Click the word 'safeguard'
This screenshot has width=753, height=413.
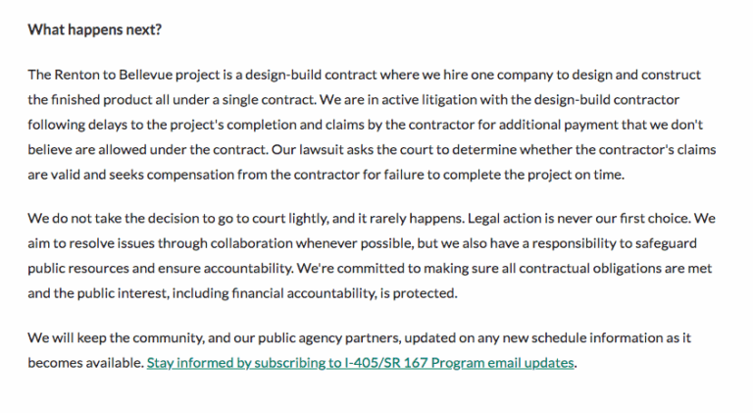683,243
